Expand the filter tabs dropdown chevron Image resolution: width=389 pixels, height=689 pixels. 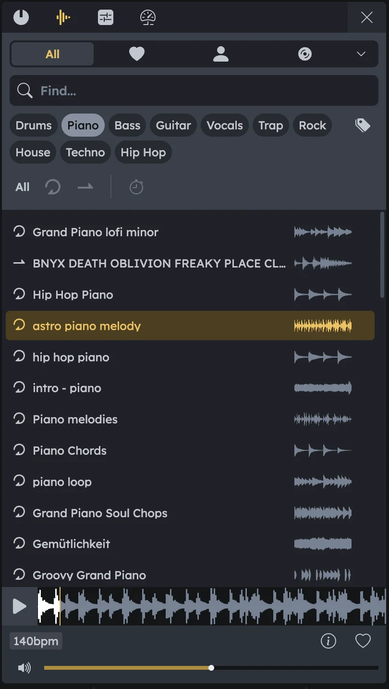tap(361, 54)
